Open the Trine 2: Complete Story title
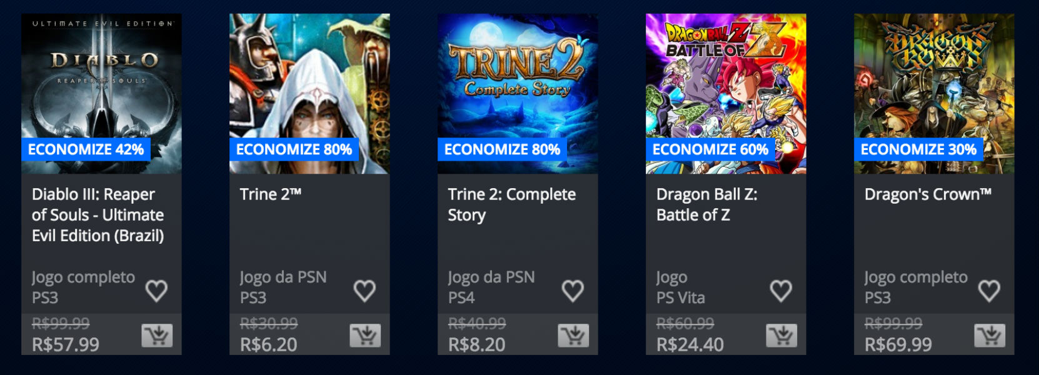1039x375 pixels. point(512,204)
